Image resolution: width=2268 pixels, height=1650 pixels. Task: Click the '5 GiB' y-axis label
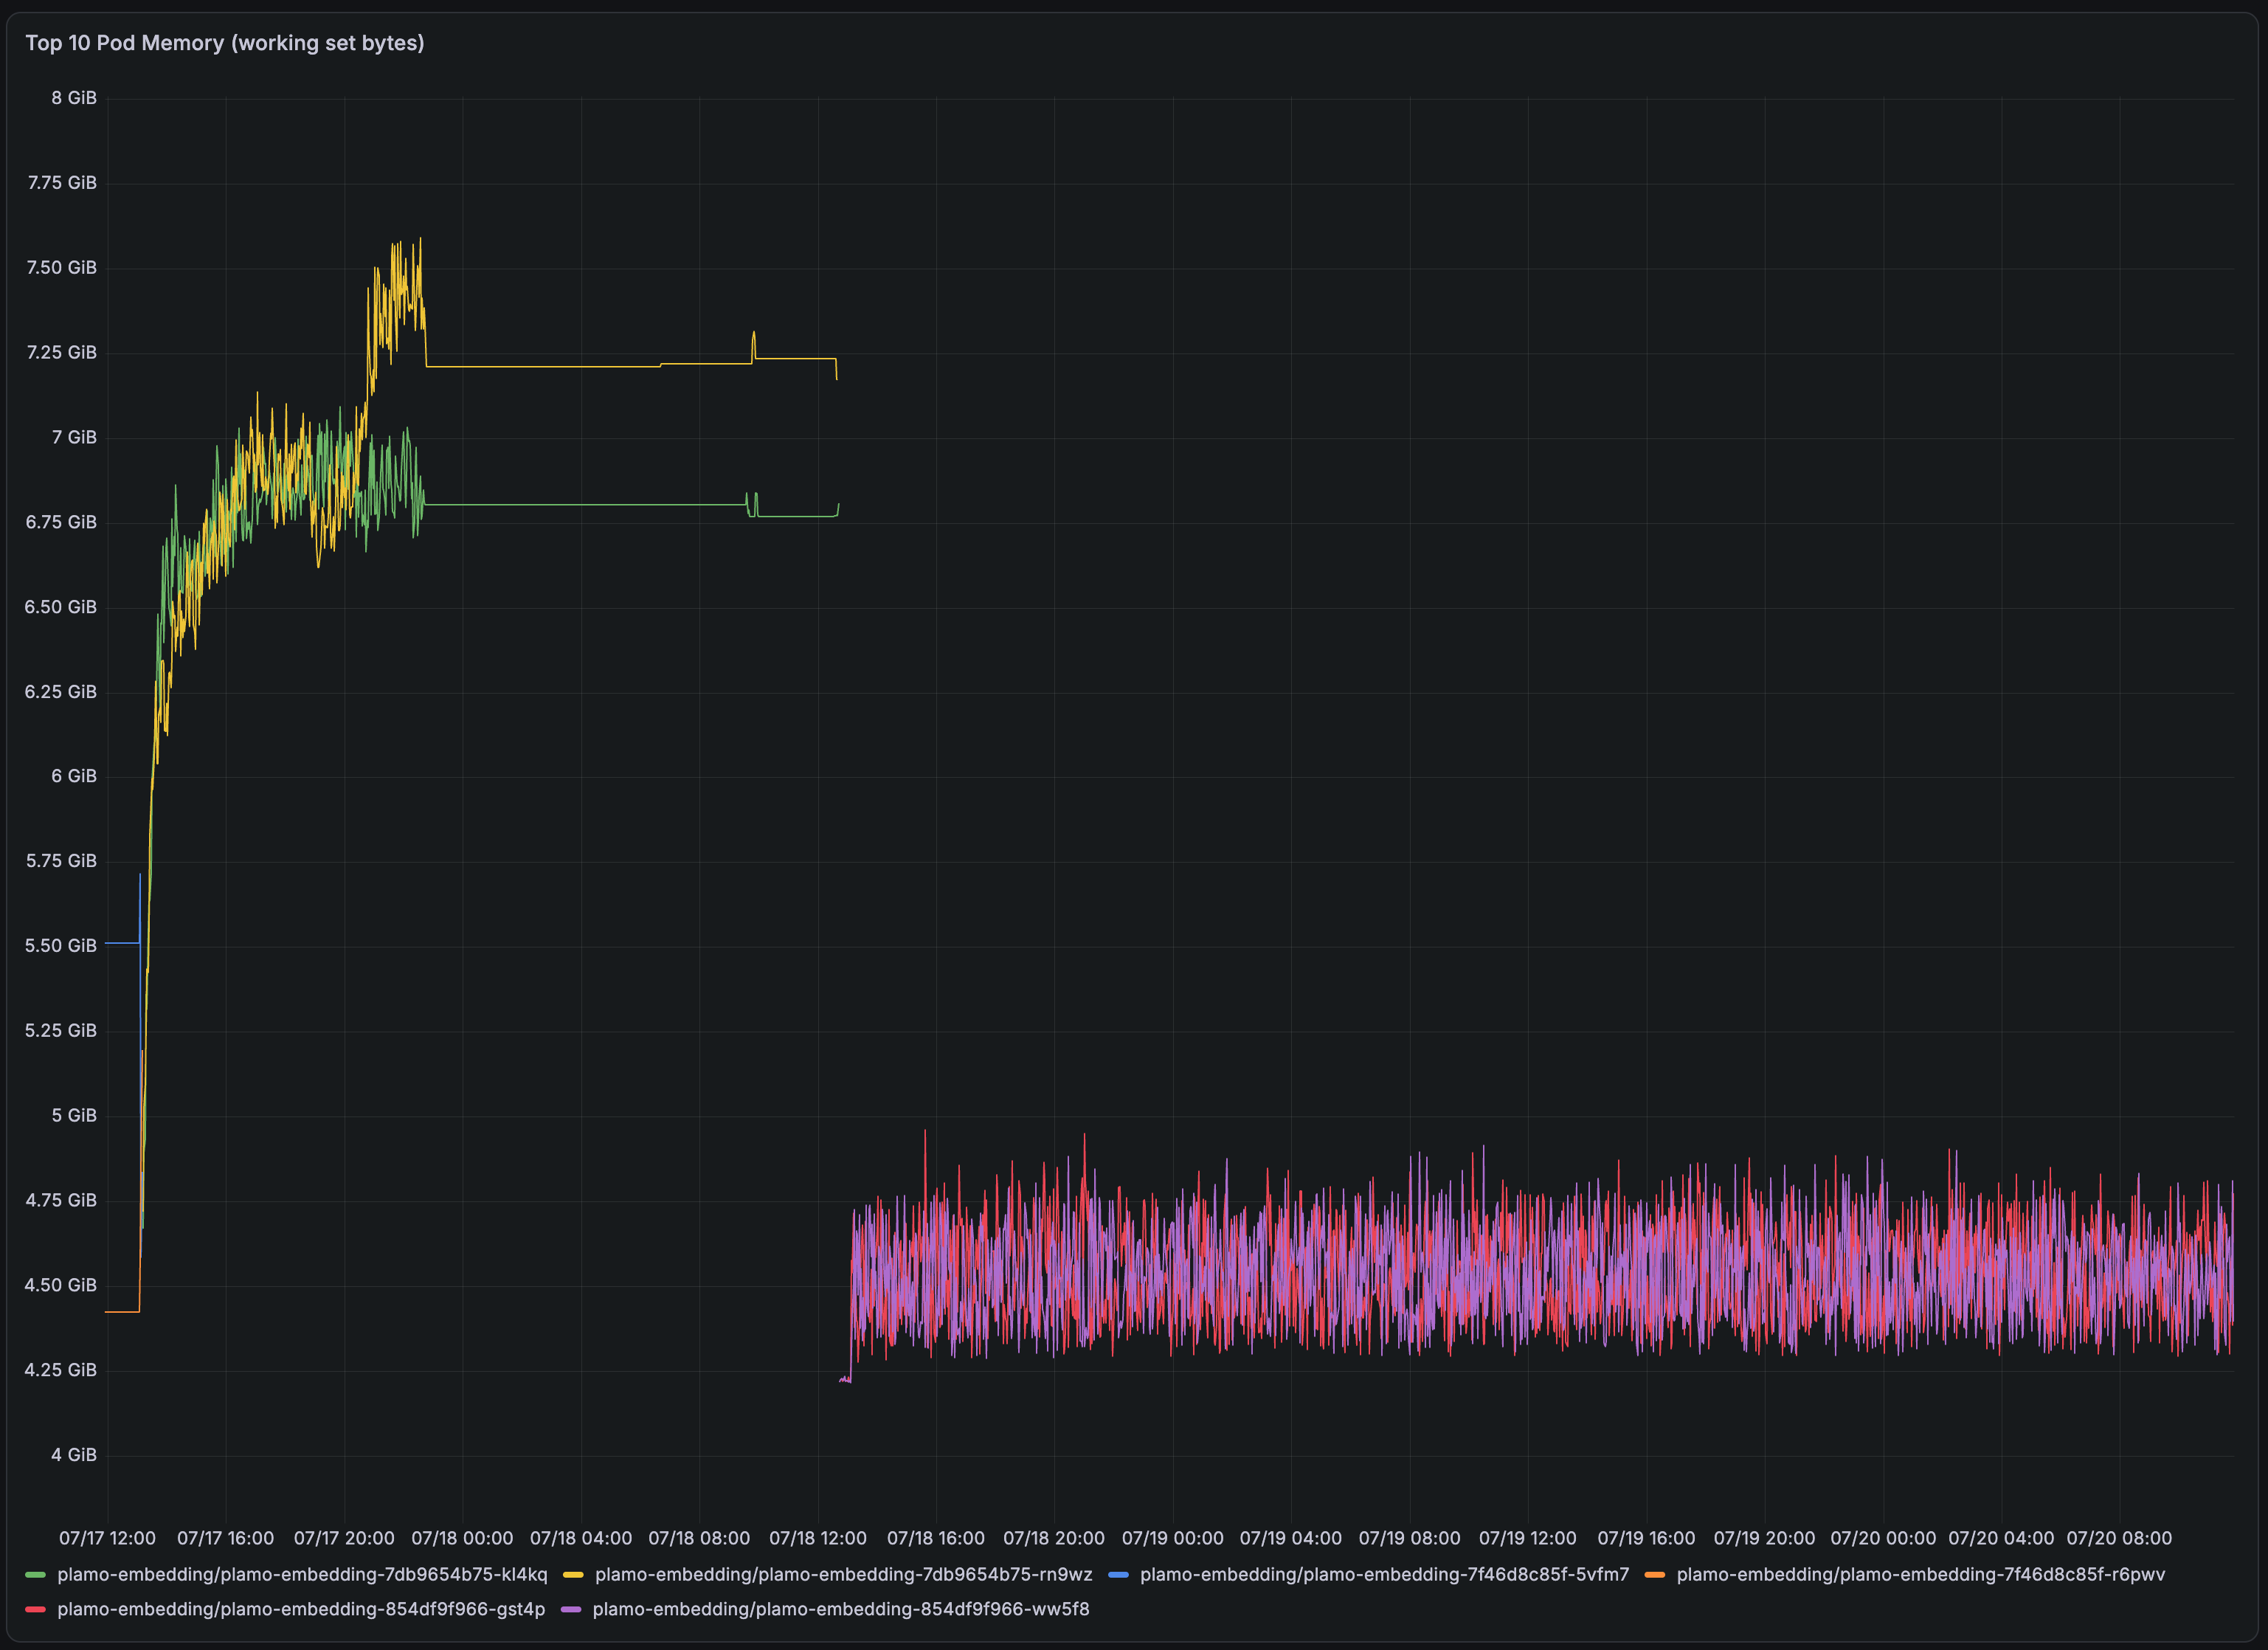pos(74,1116)
